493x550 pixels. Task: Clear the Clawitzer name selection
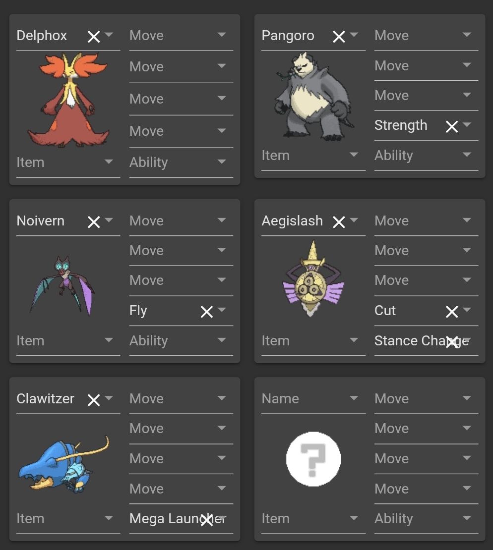(94, 400)
